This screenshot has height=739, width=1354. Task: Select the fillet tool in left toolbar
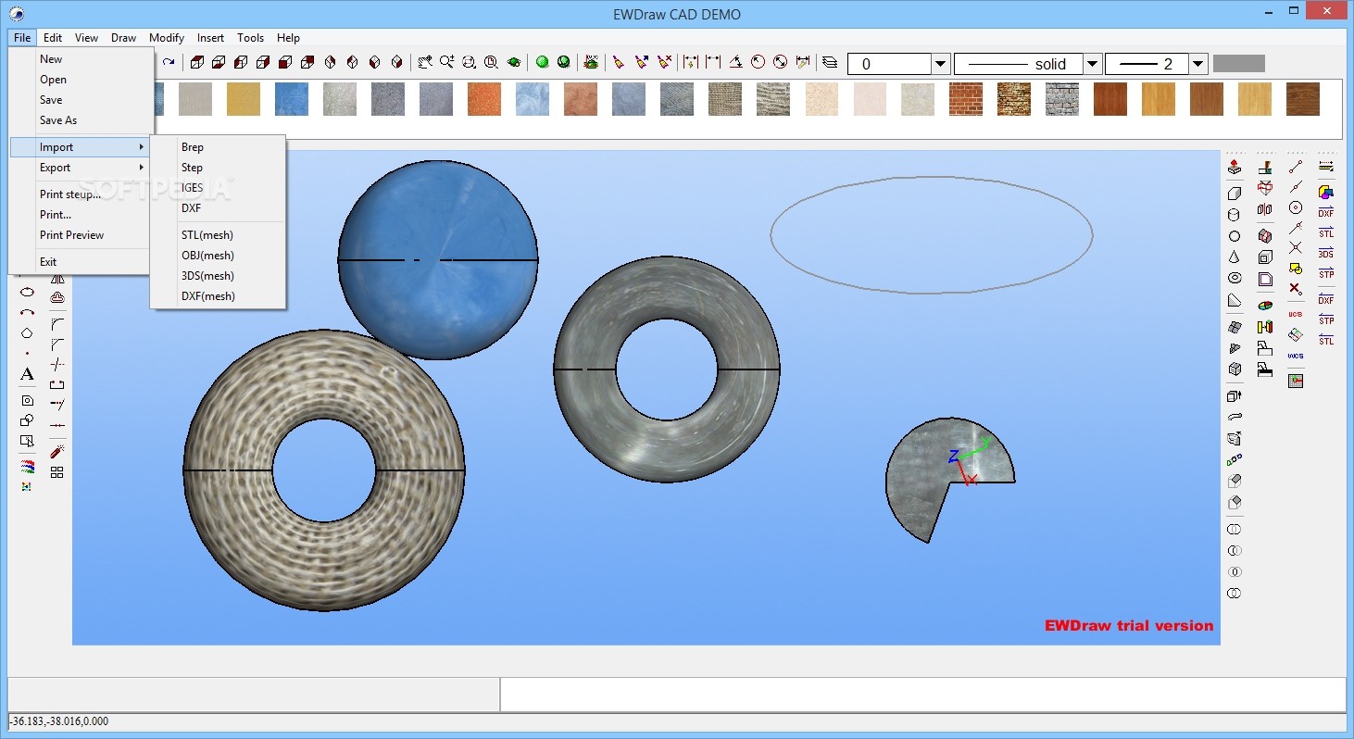point(57,324)
